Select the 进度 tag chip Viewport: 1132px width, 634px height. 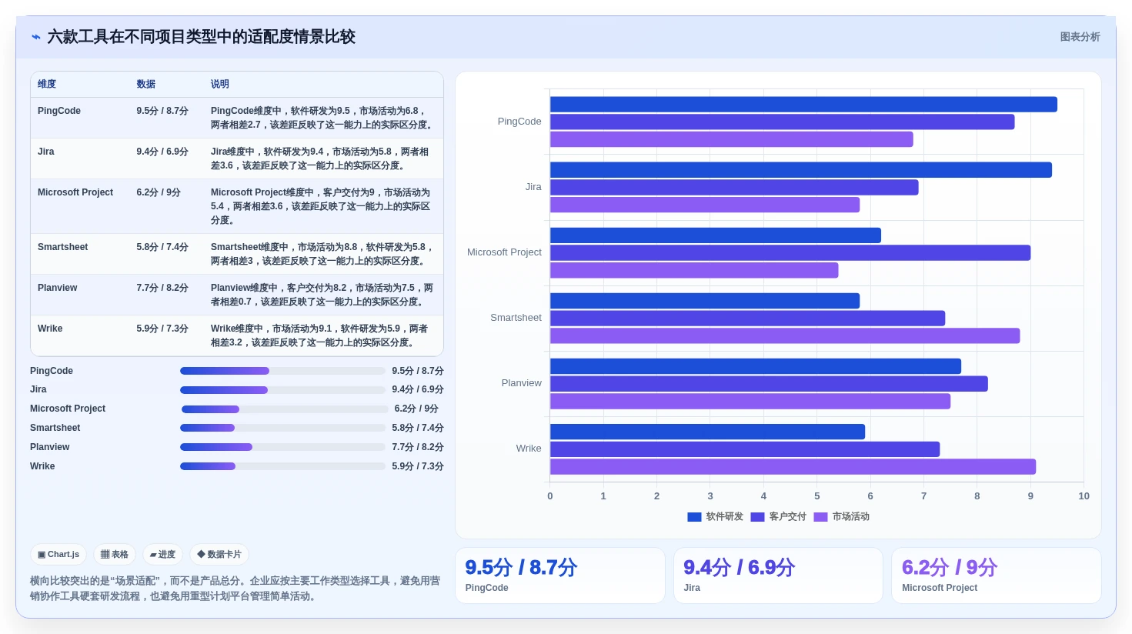click(x=162, y=554)
